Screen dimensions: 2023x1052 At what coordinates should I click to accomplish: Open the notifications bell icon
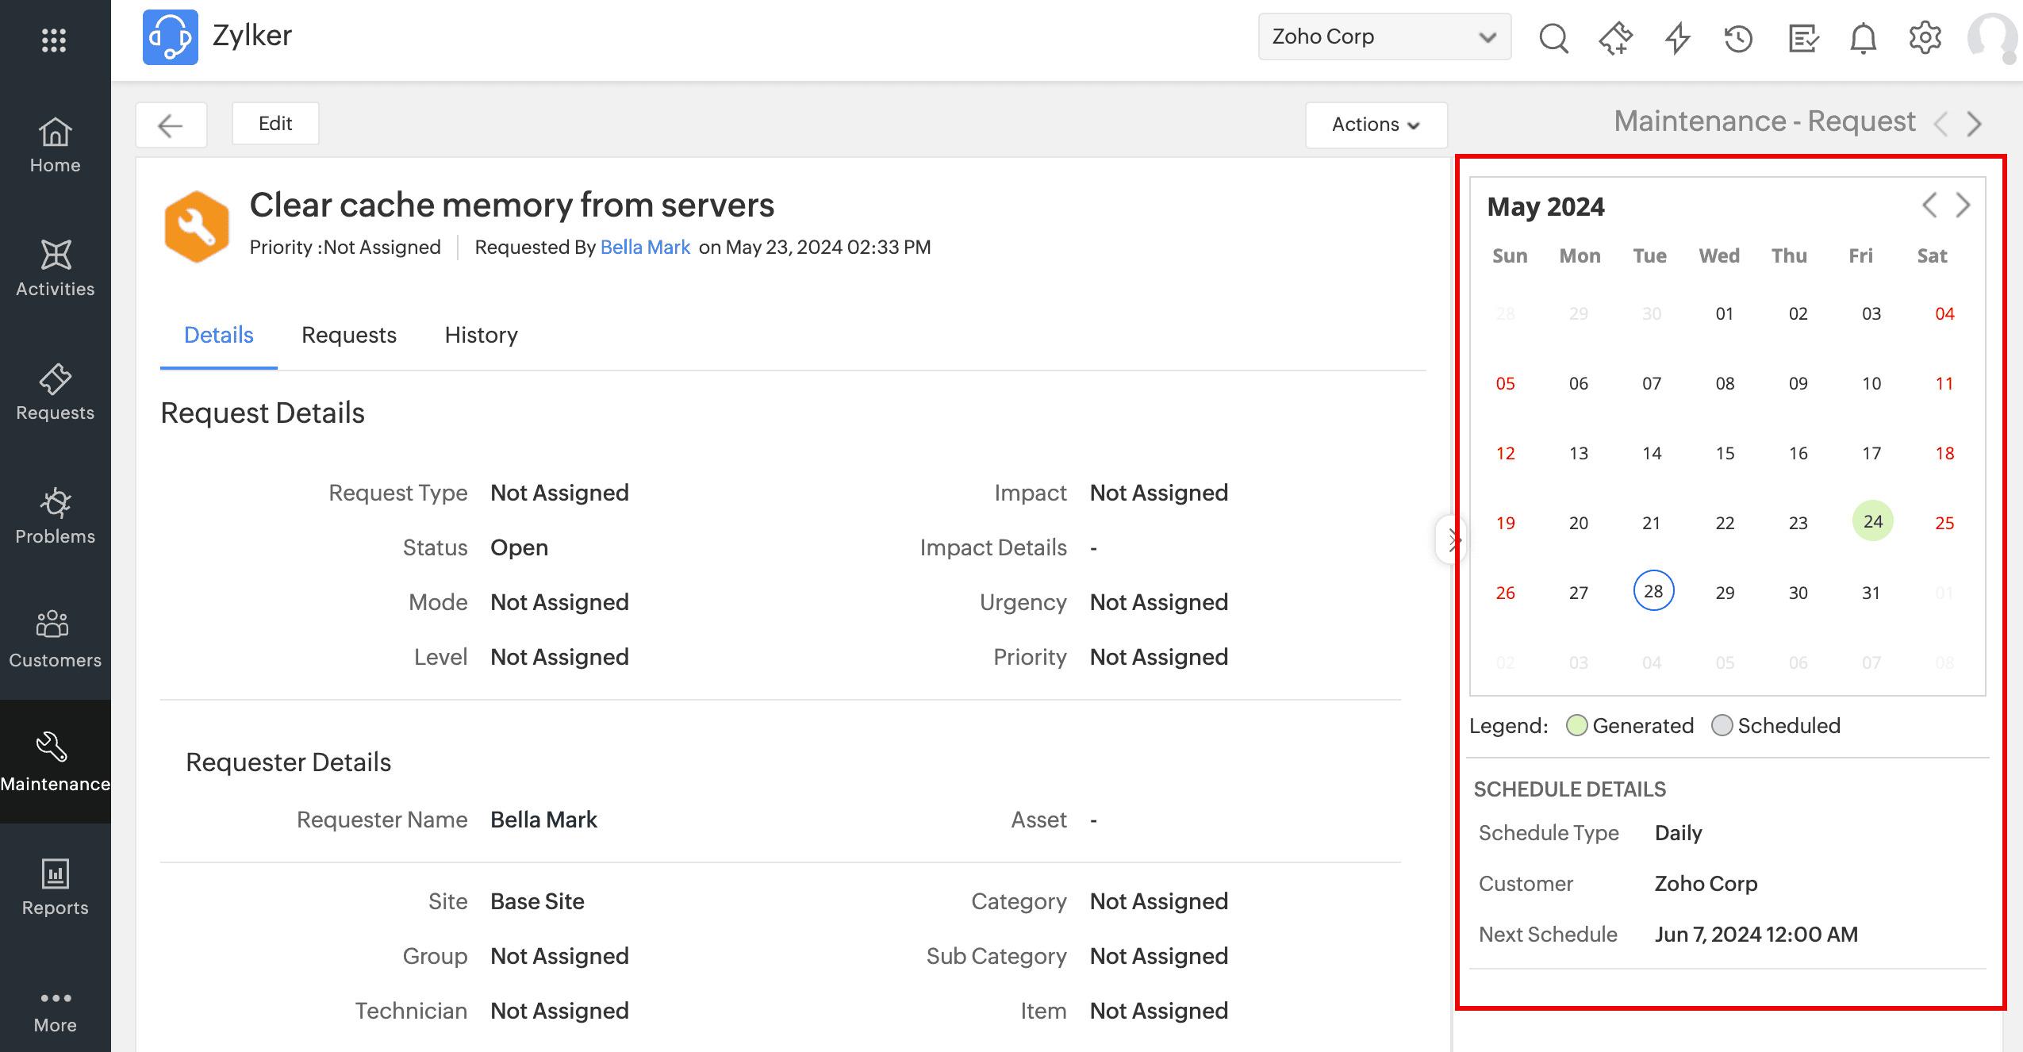click(x=1863, y=37)
